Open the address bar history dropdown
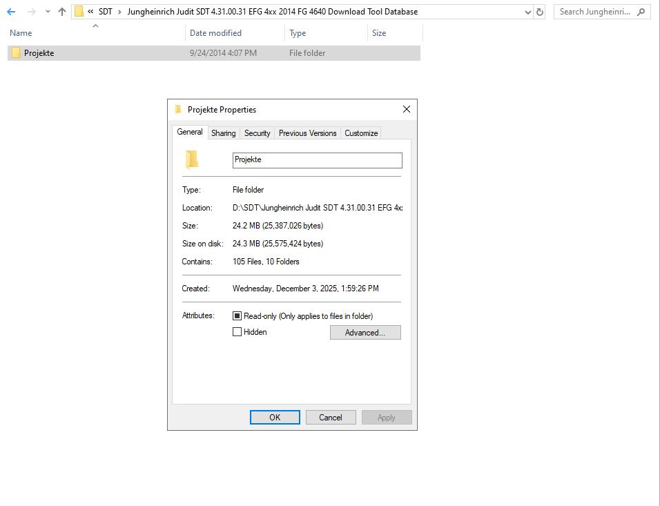Screen dimensions: 660x506 pyautogui.click(x=528, y=12)
